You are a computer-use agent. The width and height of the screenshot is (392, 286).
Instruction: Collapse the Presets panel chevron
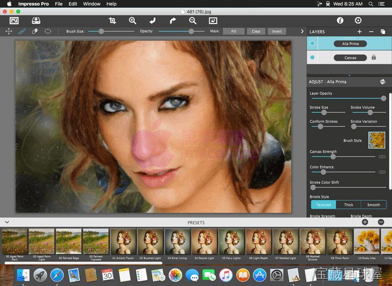point(7,222)
